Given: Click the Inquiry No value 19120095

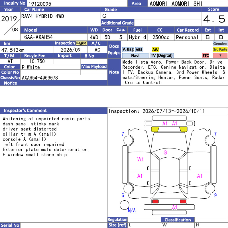Looking at the screenshot, I should click(x=40, y=4).
